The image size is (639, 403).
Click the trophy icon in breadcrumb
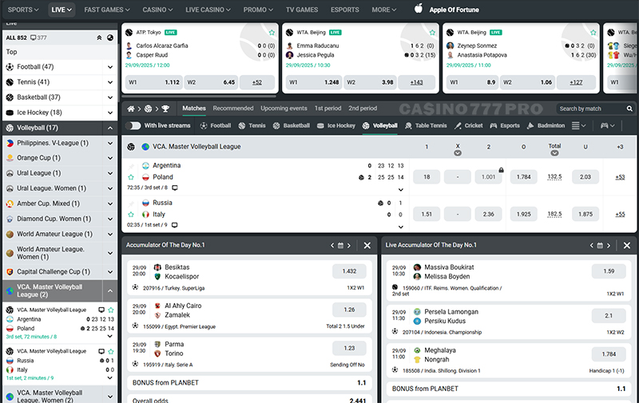(x=165, y=109)
